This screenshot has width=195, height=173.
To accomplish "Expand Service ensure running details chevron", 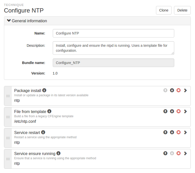I will tap(185, 153).
